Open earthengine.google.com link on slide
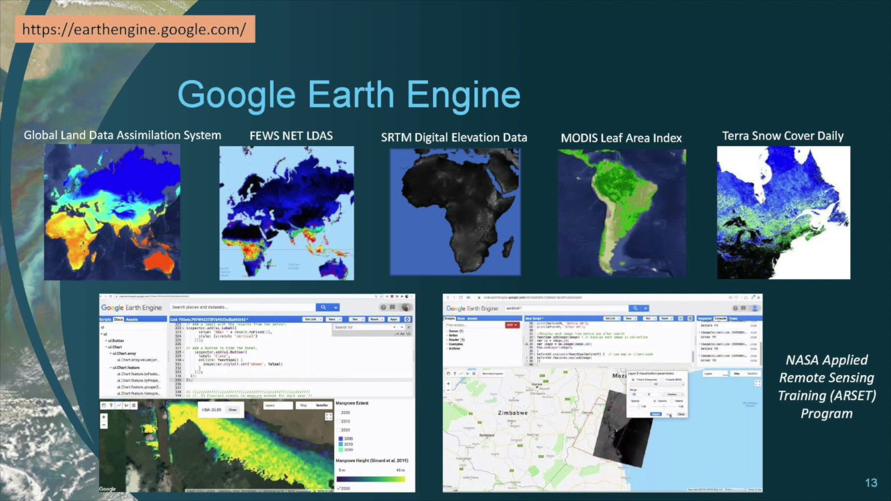Screen dimensions: 891x501 pos(134,29)
